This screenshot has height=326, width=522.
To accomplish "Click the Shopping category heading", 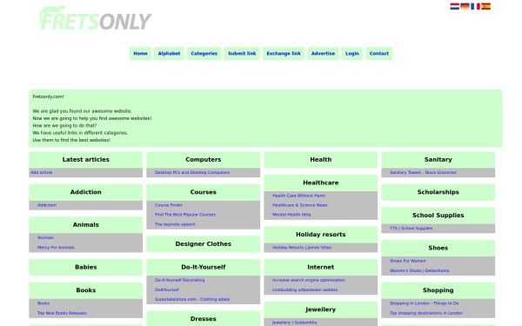I will [x=438, y=290].
